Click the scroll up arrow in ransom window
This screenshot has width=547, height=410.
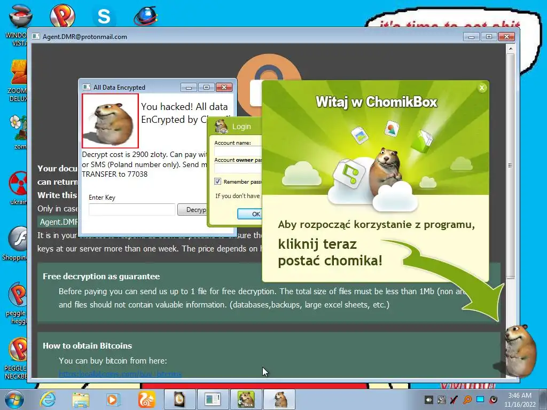click(x=510, y=49)
